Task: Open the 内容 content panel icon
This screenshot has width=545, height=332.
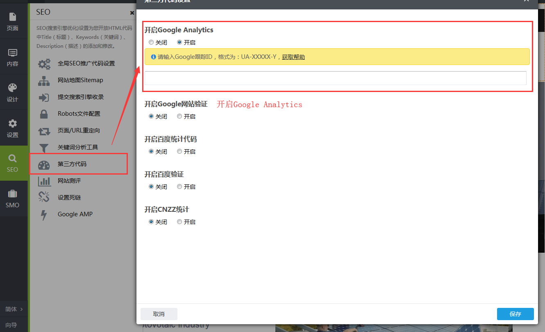Action: click(x=12, y=53)
